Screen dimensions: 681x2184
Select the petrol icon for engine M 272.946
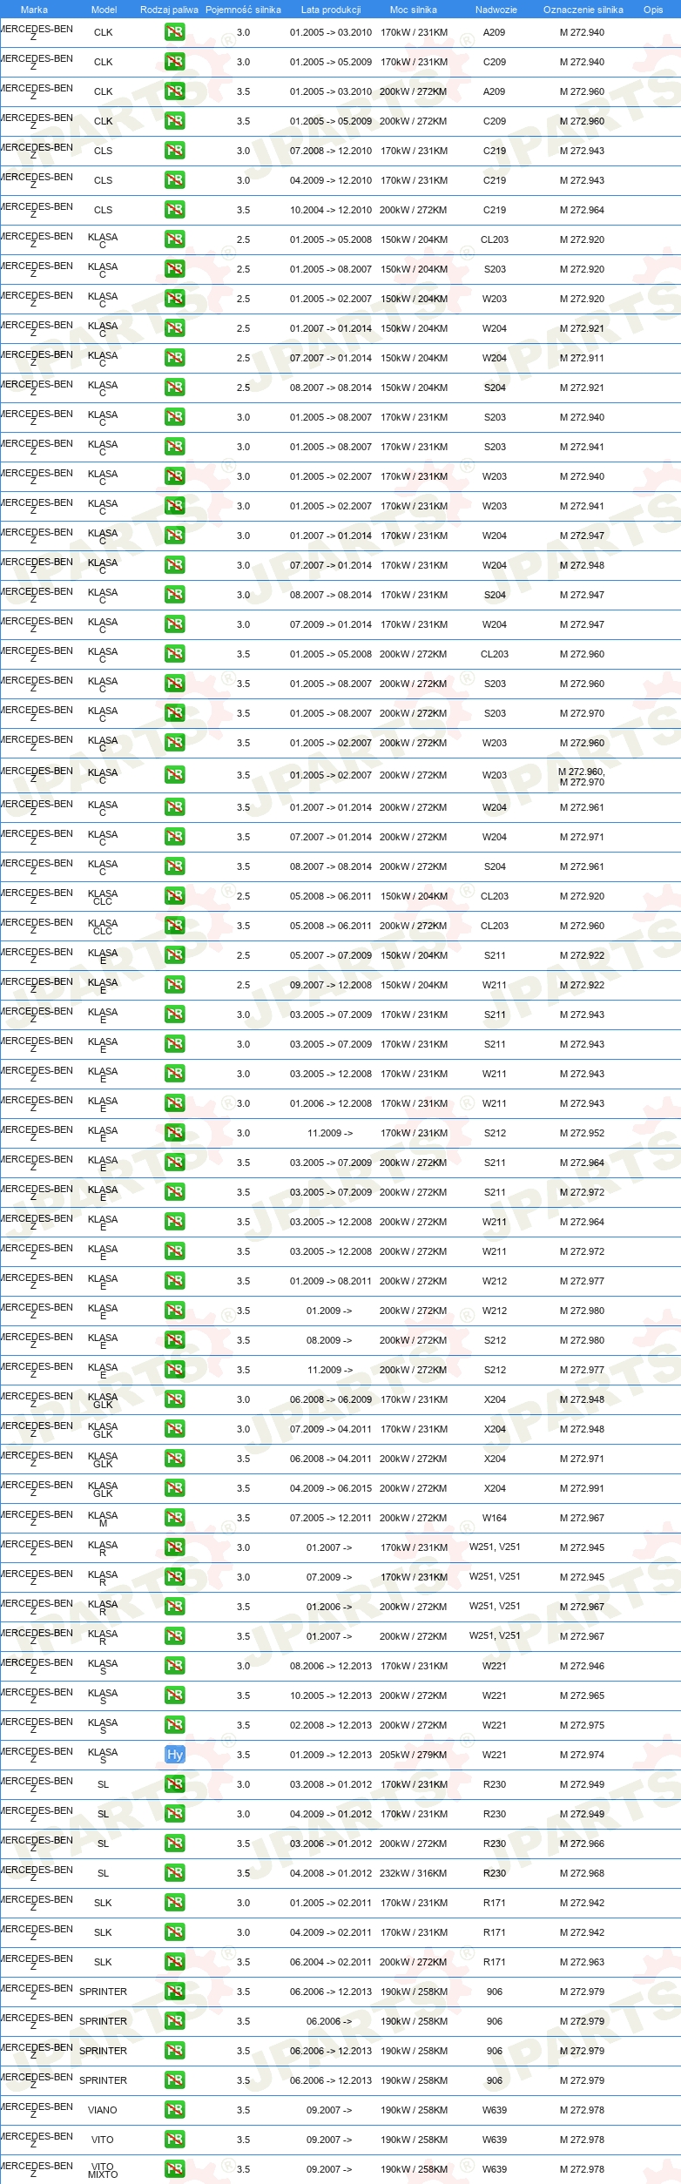175,1666
